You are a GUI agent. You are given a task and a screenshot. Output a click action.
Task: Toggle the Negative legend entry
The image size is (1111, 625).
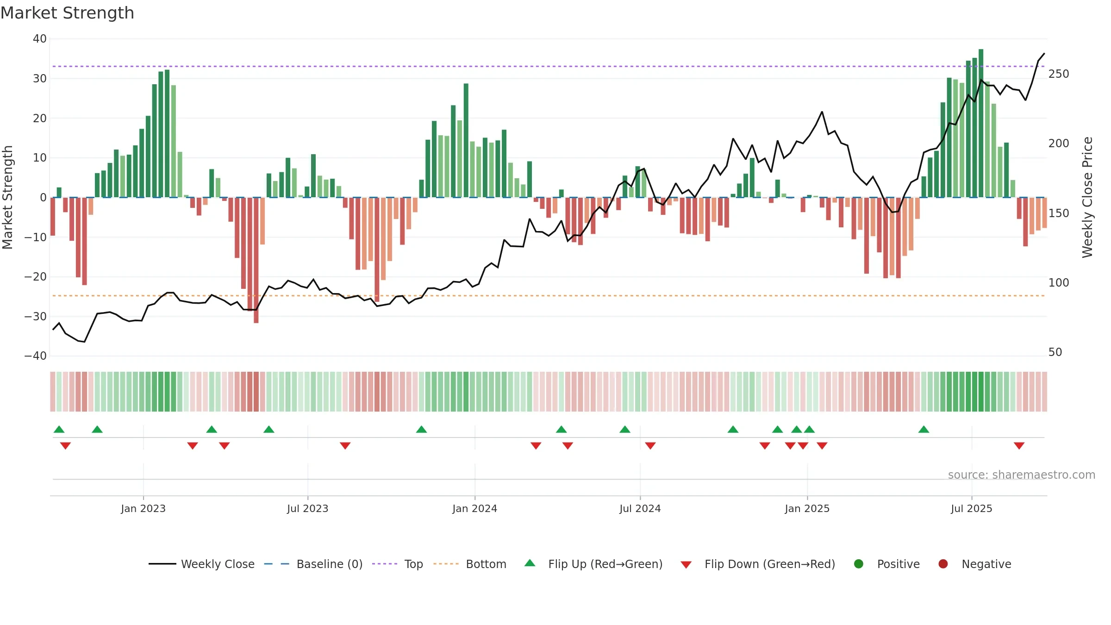tap(974, 564)
